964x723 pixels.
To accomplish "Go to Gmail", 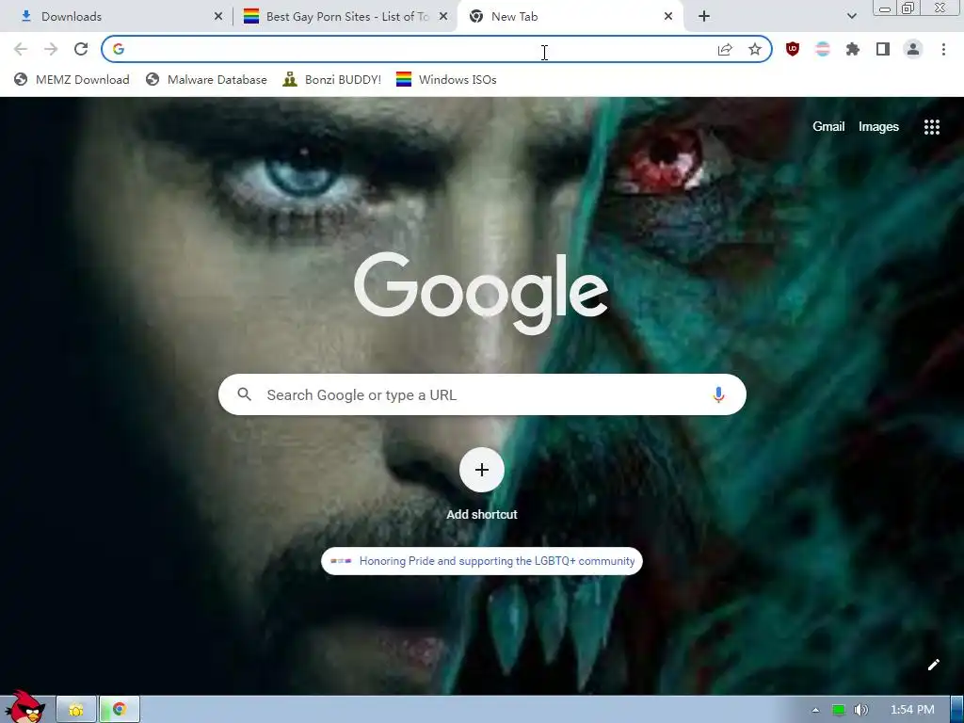I will 828,127.
